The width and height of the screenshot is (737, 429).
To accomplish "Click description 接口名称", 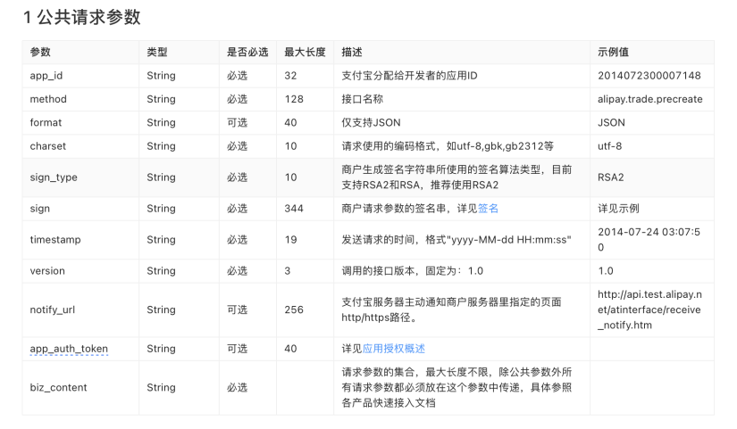I will (x=363, y=99).
